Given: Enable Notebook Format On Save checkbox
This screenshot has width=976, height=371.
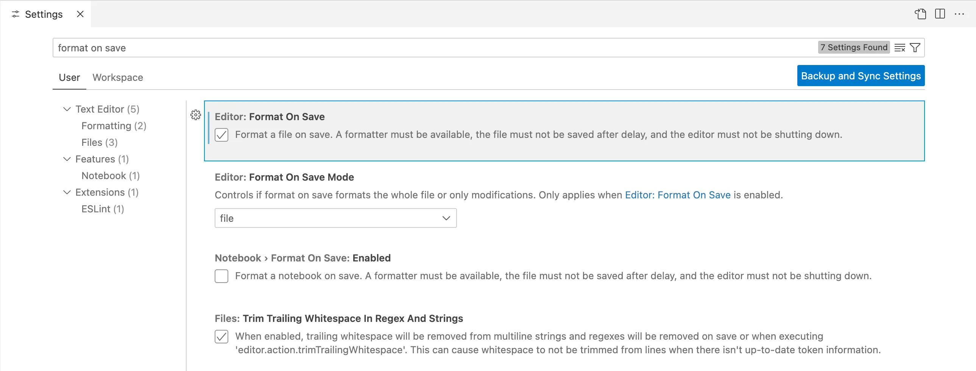Looking at the screenshot, I should point(221,276).
